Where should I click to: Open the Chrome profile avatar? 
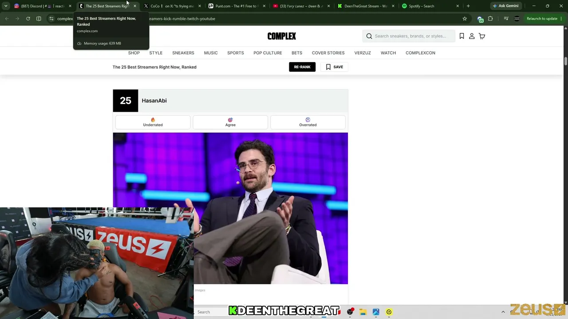pyautogui.click(x=517, y=19)
